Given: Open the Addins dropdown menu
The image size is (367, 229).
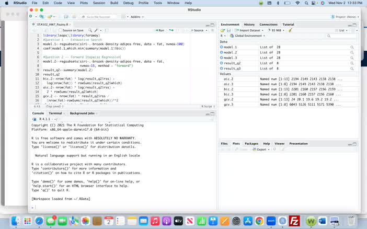Looking at the screenshot, I should pyautogui.click(x=137, y=17).
